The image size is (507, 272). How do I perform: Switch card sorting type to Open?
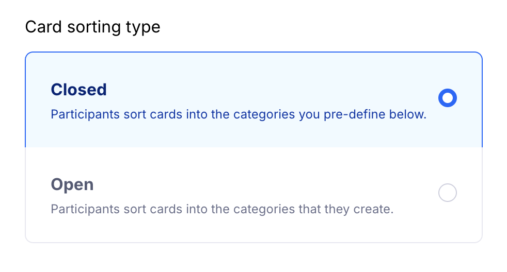click(447, 193)
